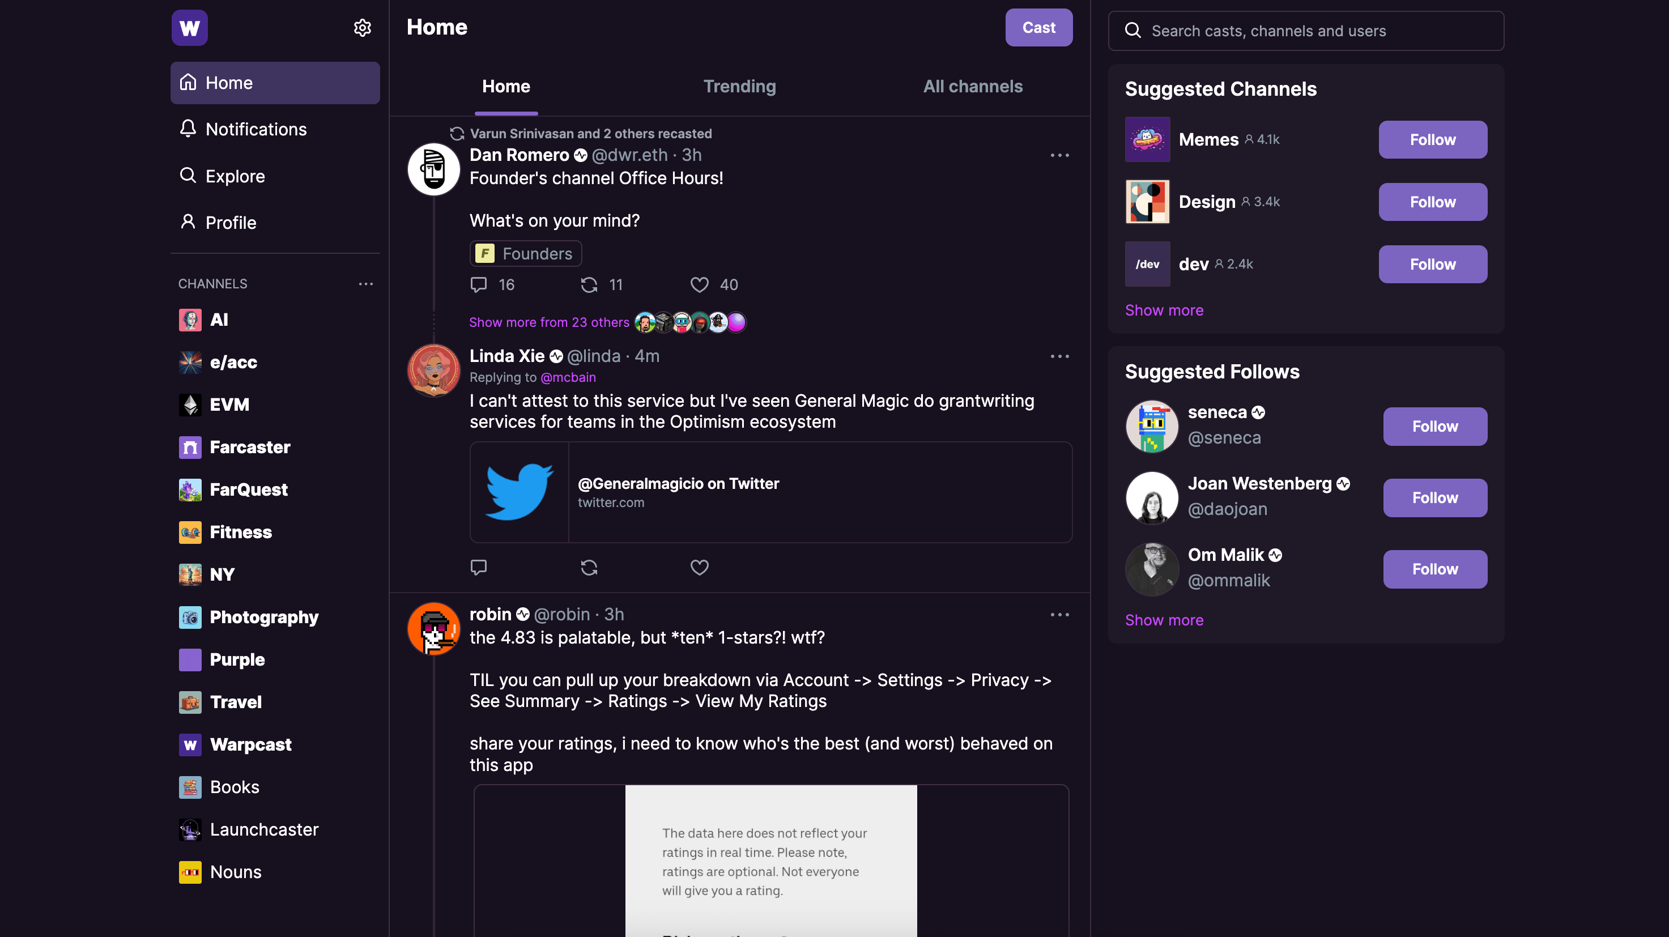The image size is (1669, 937).
Task: Open the options menu on Dan Romero's cast
Action: [x=1059, y=155]
